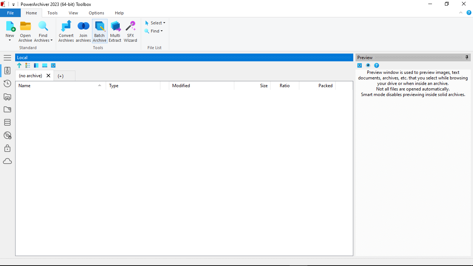
Task: Open the Quick Access Toolbar customize arrow
Action: pyautogui.click(x=13, y=4)
